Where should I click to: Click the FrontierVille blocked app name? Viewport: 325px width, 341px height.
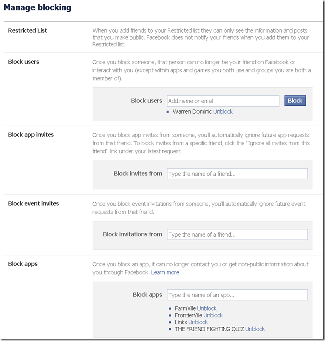click(x=188, y=315)
